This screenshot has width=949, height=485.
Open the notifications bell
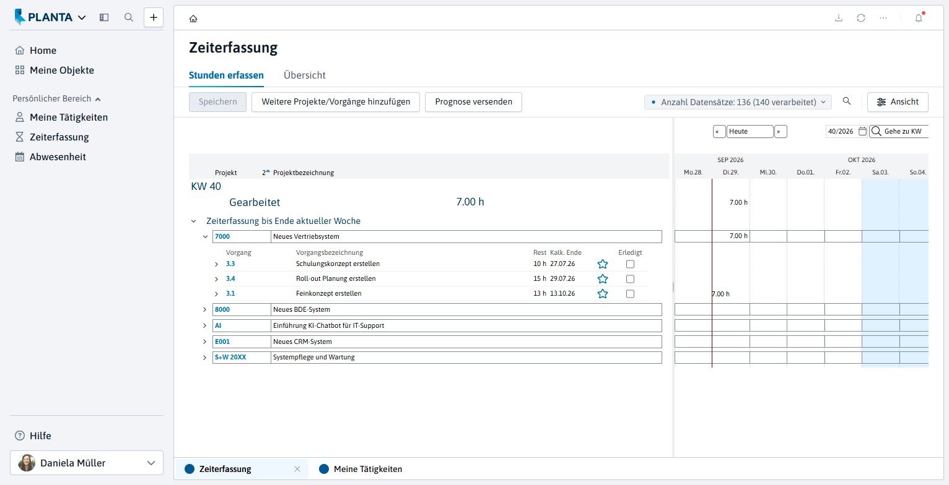(x=919, y=18)
